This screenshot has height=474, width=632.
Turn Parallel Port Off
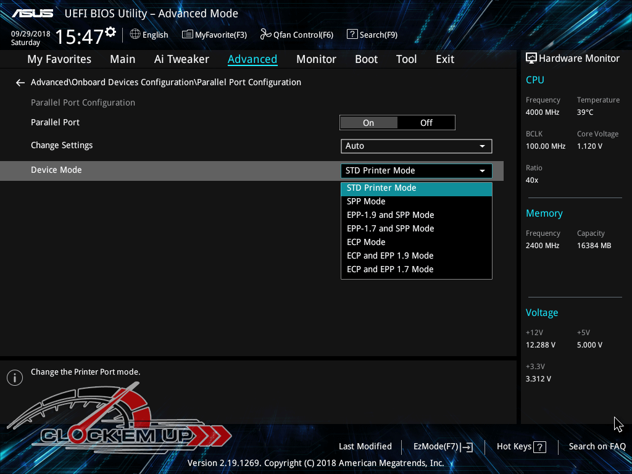[x=426, y=123]
